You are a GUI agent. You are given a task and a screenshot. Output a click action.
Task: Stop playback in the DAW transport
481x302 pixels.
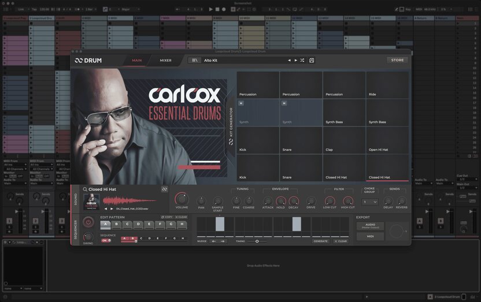(217, 9)
